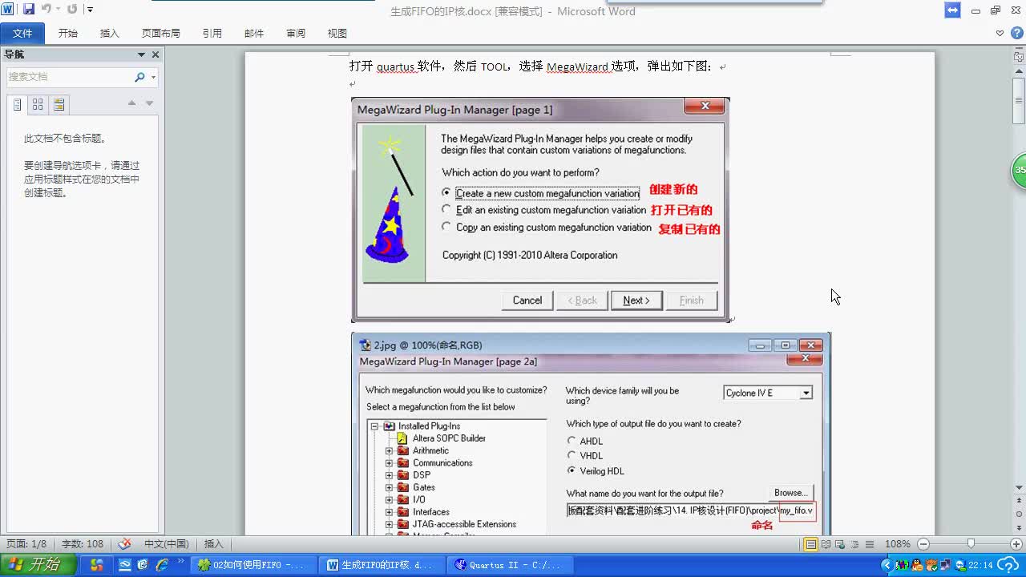Open search options dropdown beside the magnifier

click(x=153, y=77)
